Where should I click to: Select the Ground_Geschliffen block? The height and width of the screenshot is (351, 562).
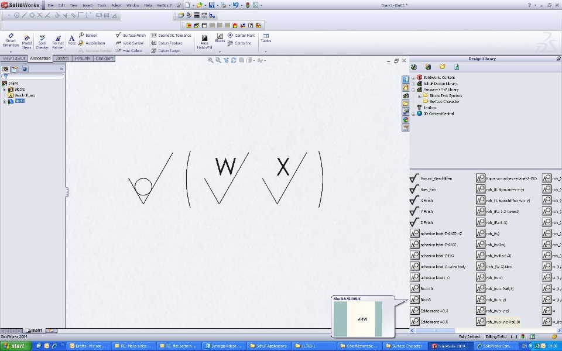[x=431, y=178]
